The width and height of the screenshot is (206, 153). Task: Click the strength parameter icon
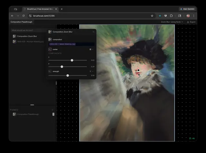tap(50, 71)
